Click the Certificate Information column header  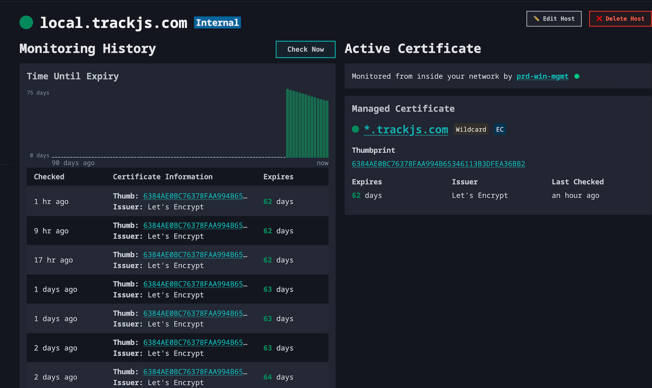click(163, 177)
